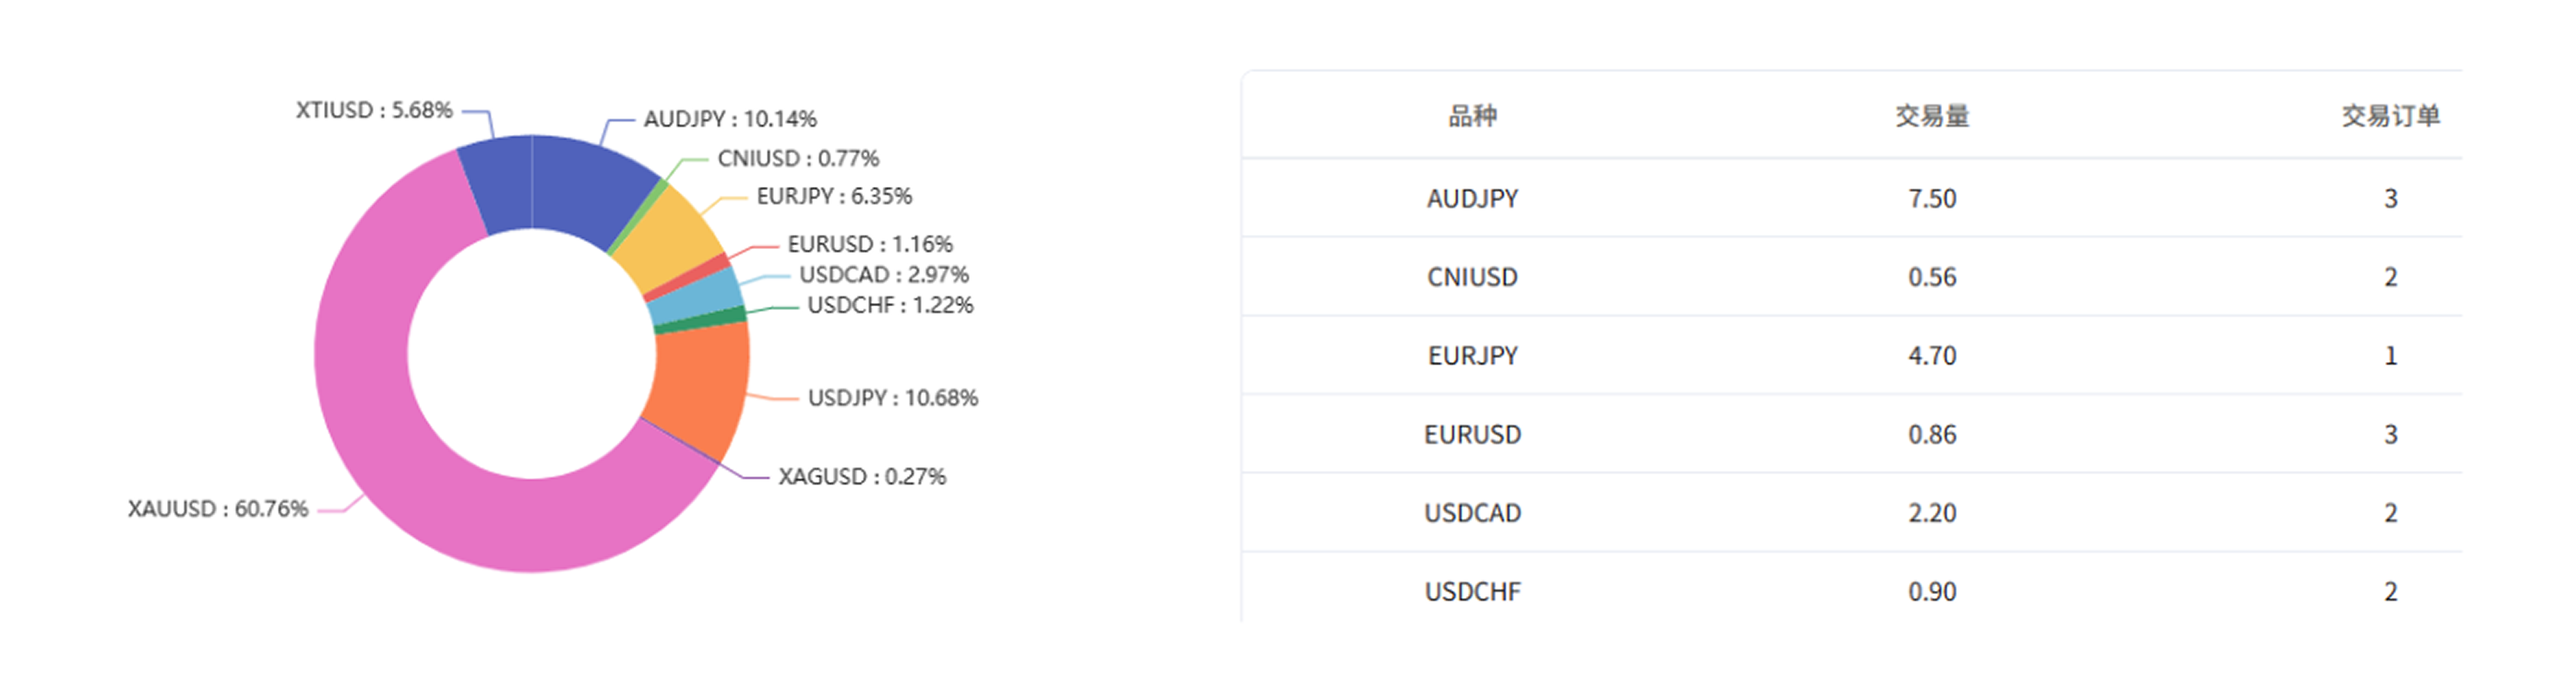Click the EURUSD : 1.16% chart label

click(870, 244)
